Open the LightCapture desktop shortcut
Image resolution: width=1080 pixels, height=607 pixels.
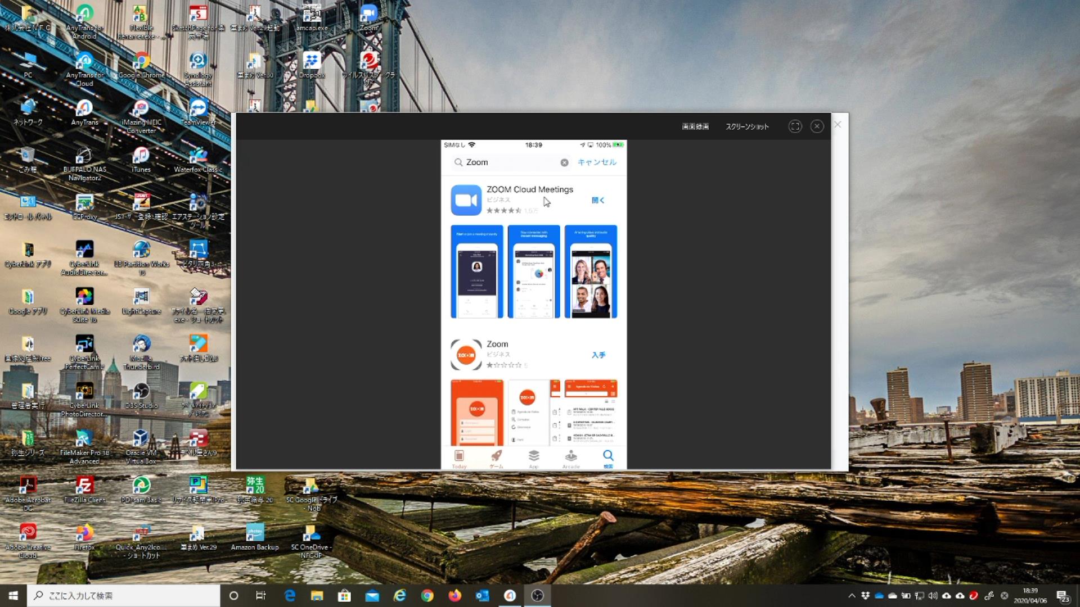(141, 301)
